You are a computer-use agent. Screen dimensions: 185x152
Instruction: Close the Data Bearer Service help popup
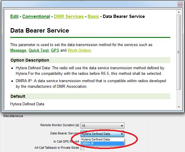point(180,4)
